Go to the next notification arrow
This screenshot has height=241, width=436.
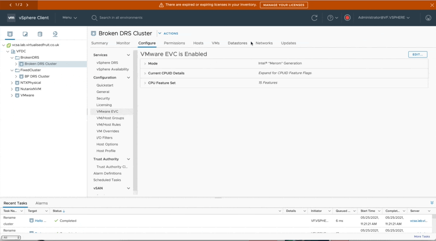(x=27, y=5)
